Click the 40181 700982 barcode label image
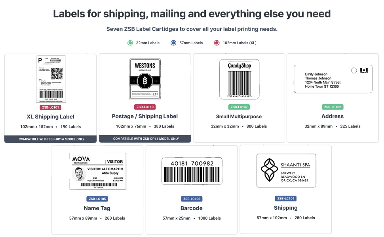Image resolution: width=384 pixels, height=237 pixels. (x=192, y=171)
